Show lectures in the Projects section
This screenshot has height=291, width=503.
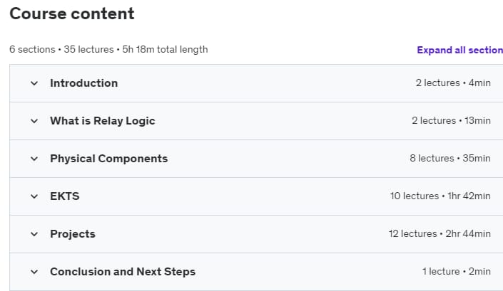pyautogui.click(x=72, y=234)
